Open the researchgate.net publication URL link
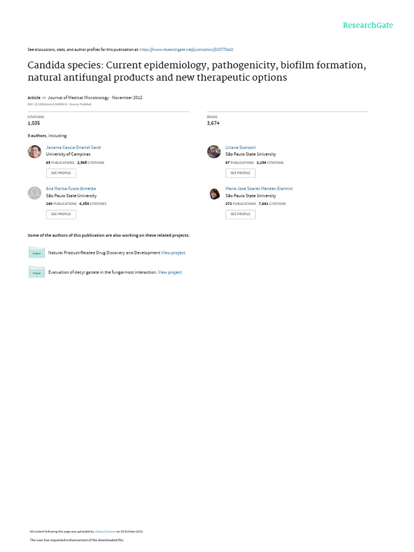 coord(186,50)
